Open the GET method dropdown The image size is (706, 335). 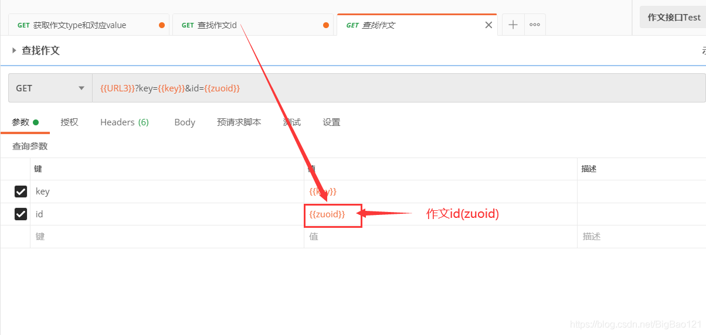(50, 88)
